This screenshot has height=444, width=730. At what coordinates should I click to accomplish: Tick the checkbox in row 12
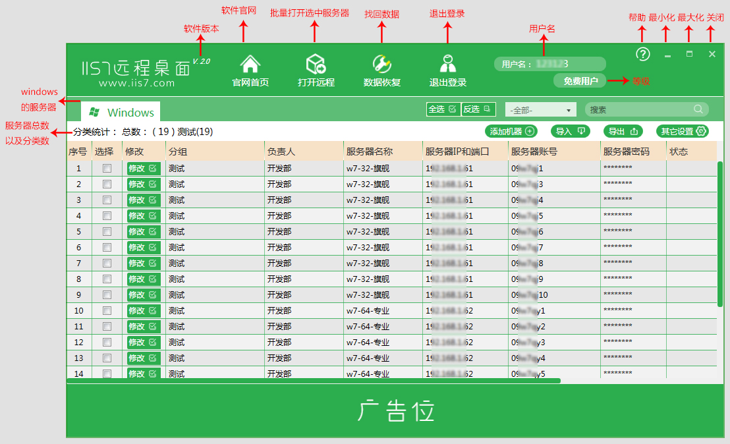tap(107, 343)
